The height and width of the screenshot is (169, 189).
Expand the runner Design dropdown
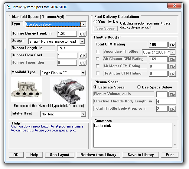pos(82,41)
